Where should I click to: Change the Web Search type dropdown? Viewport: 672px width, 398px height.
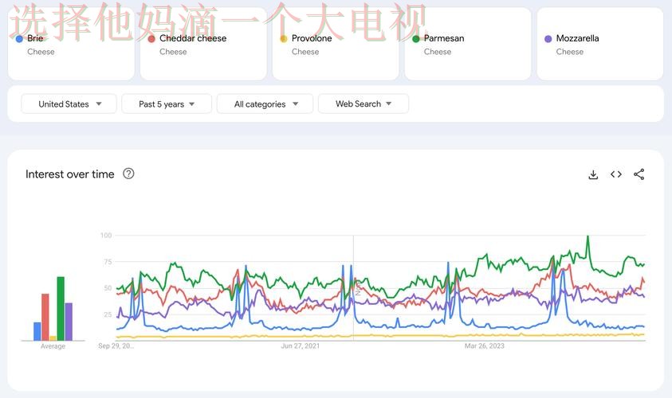coord(363,104)
